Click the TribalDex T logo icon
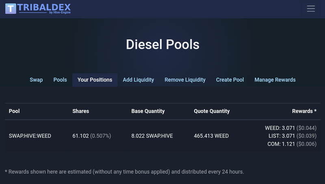Screen dimensions: 325x184 click(x=11, y=9)
